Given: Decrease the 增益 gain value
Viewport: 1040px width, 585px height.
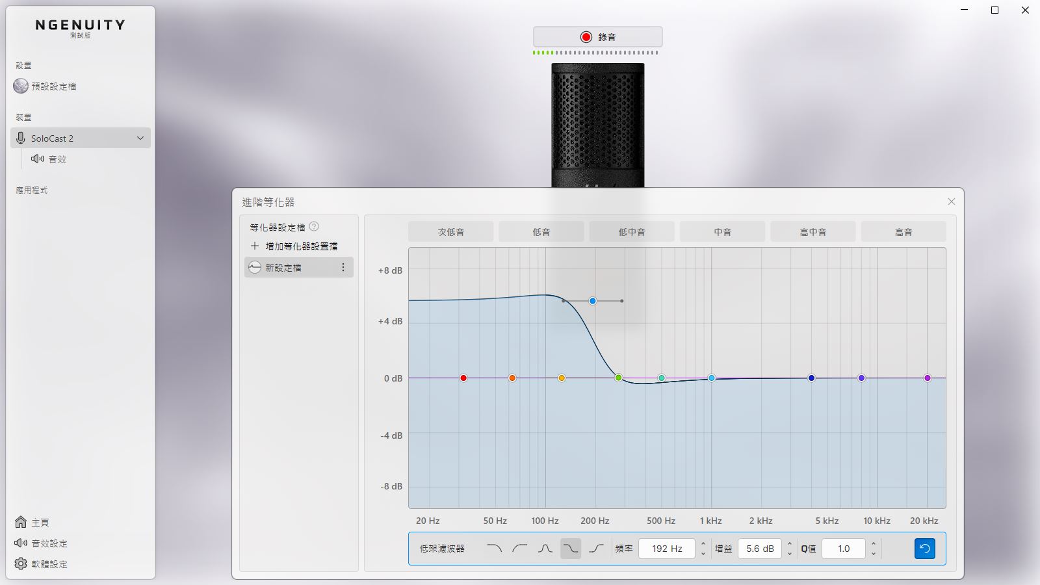Looking at the screenshot, I should click(x=790, y=554).
